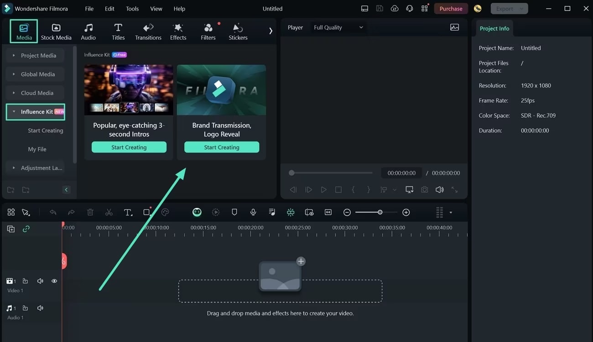Viewport: 593px width, 342px height.
Task: Open the apps grid icon in title bar
Action: [x=425, y=9]
